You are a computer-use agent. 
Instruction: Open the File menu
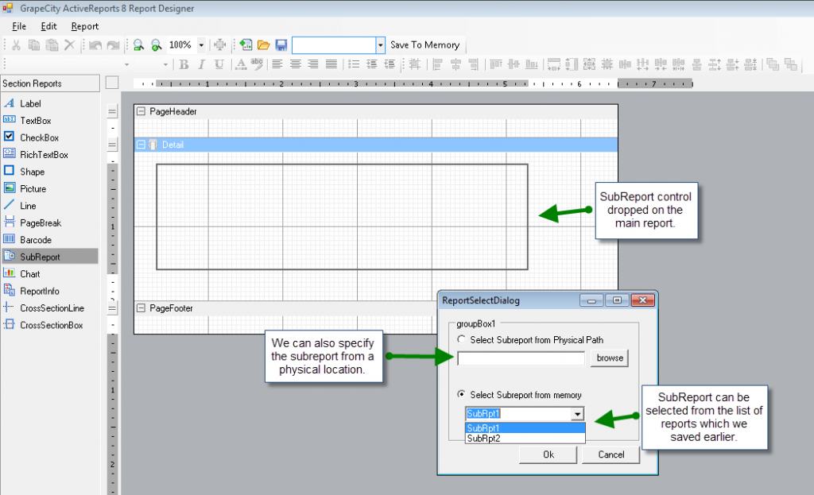pos(19,26)
